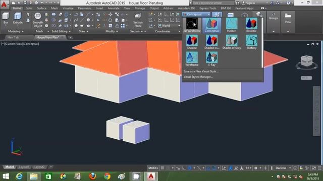Select the Box modeling tool
Image resolution: width=323 pixels, height=181 pixels.
(x=6, y=18)
